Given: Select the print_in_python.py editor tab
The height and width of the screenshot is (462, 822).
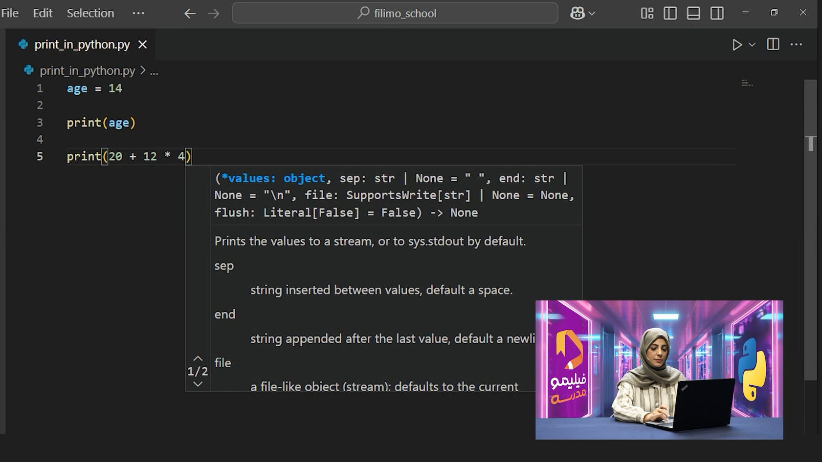Looking at the screenshot, I should [x=82, y=44].
